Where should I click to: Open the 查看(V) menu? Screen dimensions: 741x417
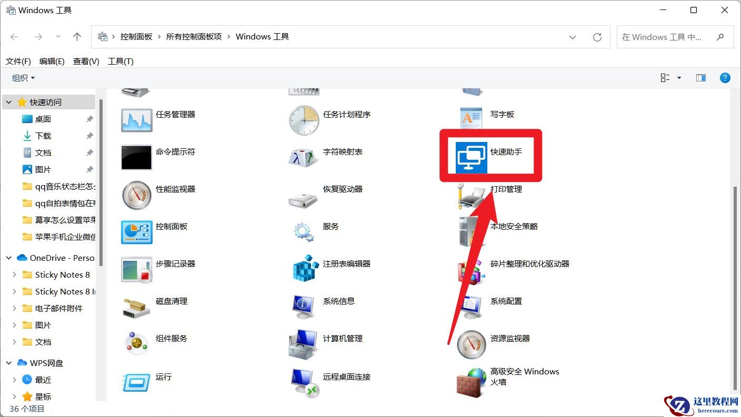85,61
